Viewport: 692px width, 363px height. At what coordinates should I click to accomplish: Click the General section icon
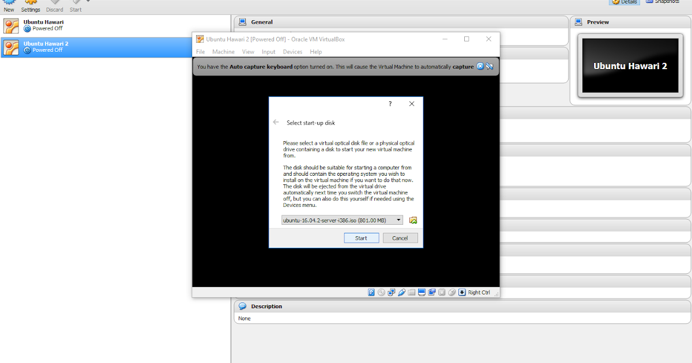click(x=242, y=22)
